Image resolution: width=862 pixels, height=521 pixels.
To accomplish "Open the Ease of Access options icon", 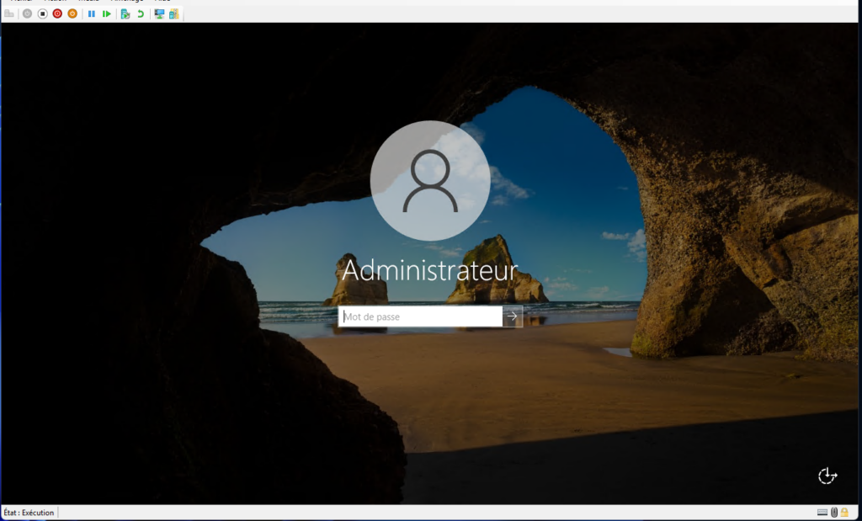I will click(827, 476).
